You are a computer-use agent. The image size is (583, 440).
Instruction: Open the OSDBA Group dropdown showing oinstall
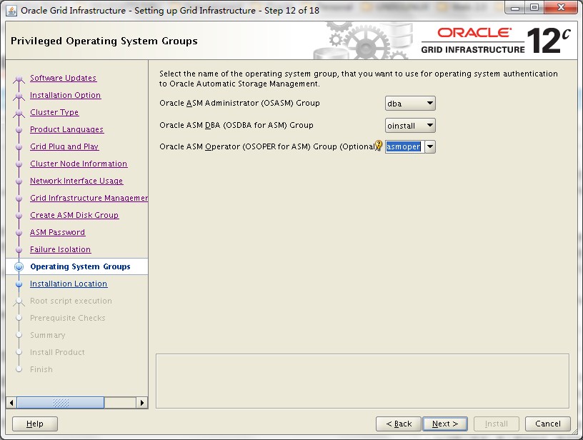tap(410, 125)
